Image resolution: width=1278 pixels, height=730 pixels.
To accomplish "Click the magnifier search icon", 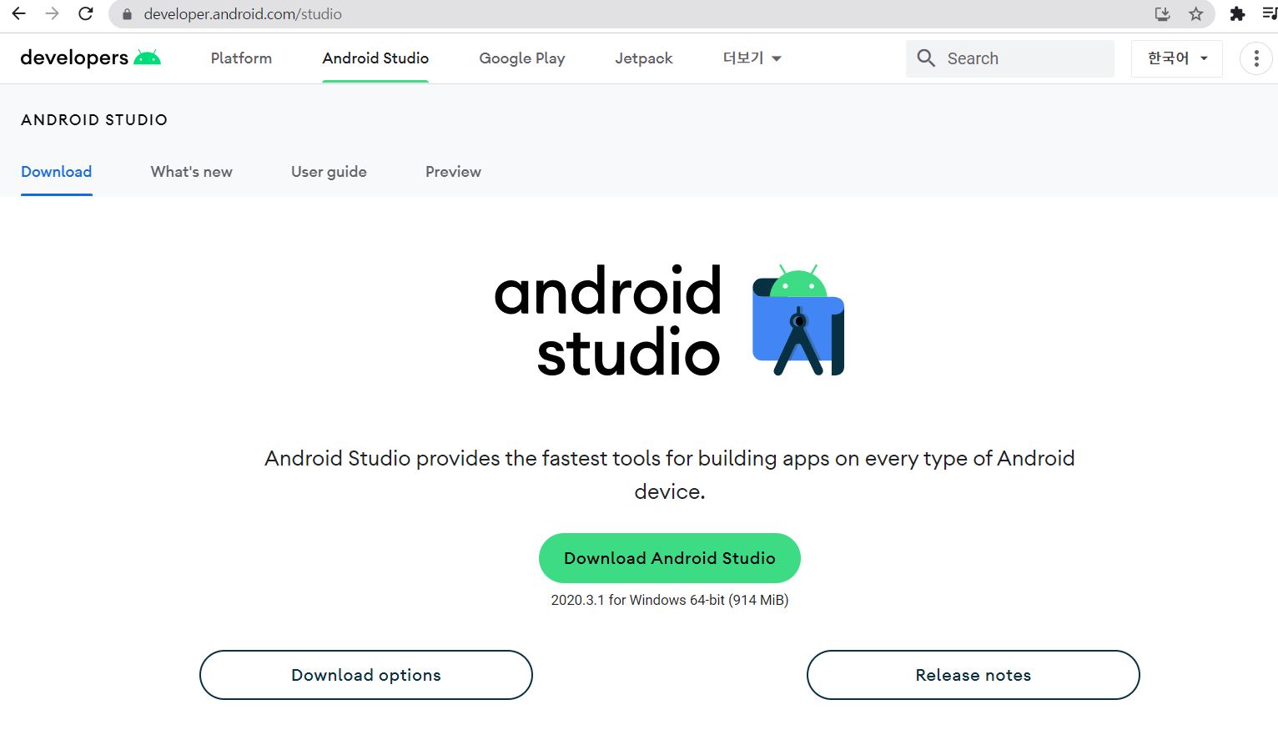I will click(926, 58).
